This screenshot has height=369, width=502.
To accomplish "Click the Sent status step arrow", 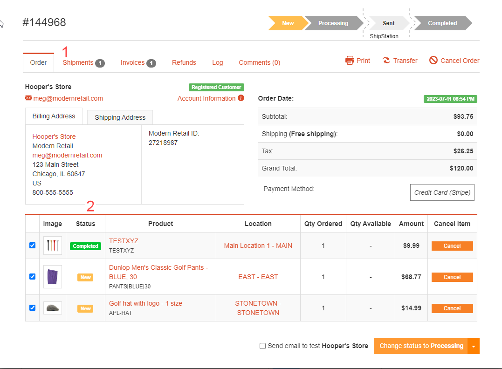I will tap(389, 23).
